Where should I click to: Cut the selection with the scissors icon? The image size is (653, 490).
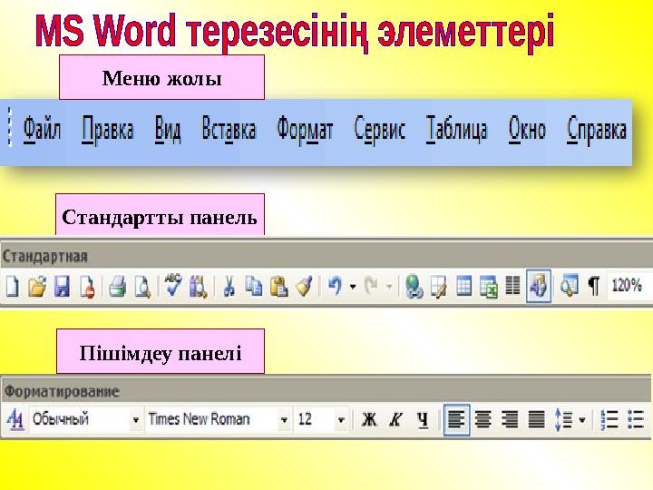[229, 287]
